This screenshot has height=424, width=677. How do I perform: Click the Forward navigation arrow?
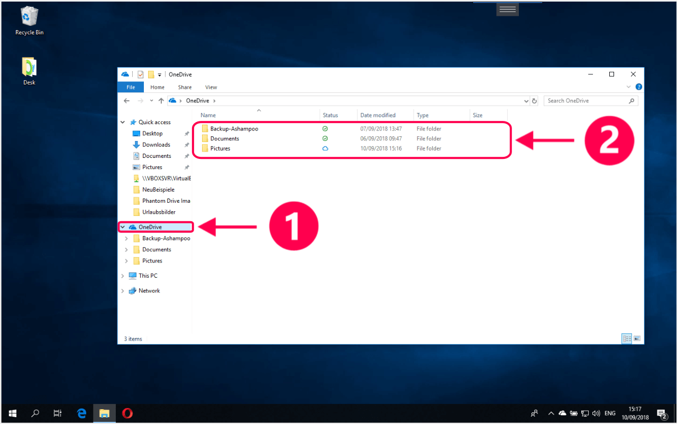click(x=141, y=101)
